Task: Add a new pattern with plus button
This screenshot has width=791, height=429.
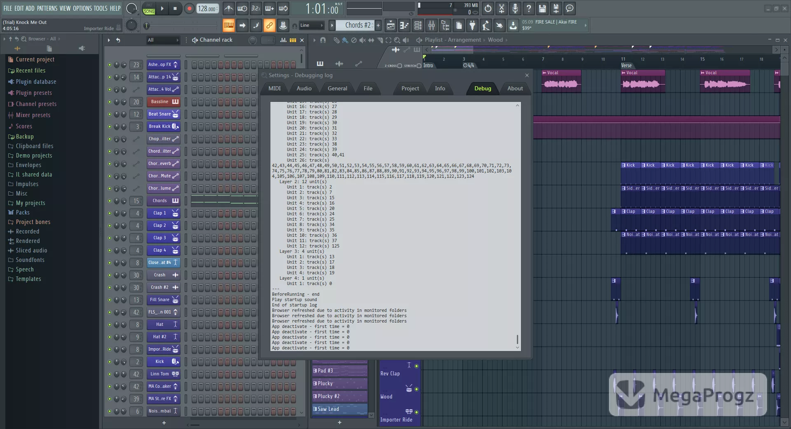Action: point(378,26)
